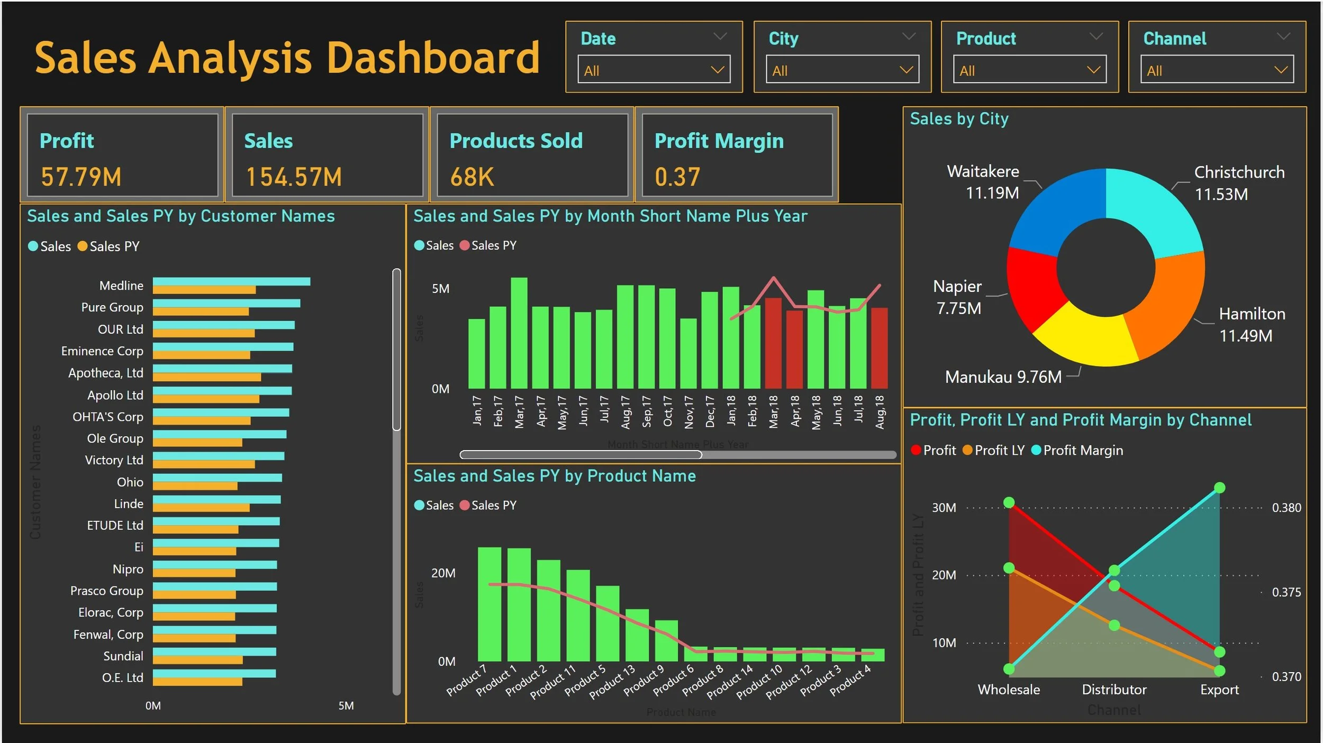Select the Medline customer bar

[231, 281]
